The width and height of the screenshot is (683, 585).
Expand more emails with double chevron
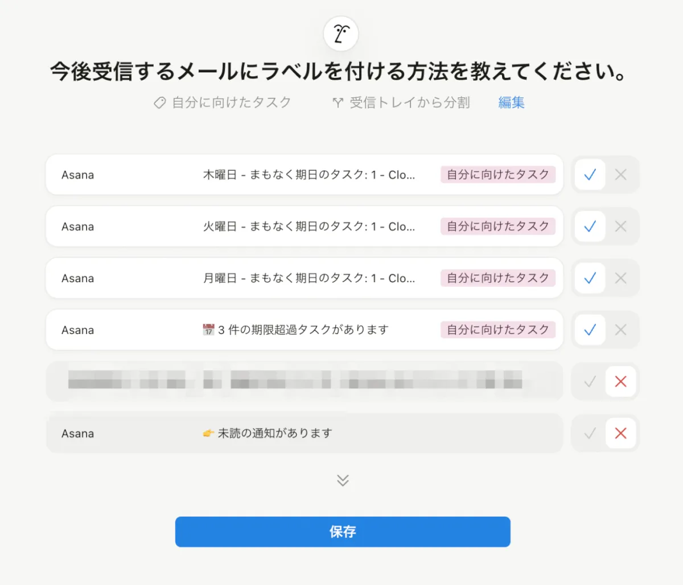coord(343,480)
